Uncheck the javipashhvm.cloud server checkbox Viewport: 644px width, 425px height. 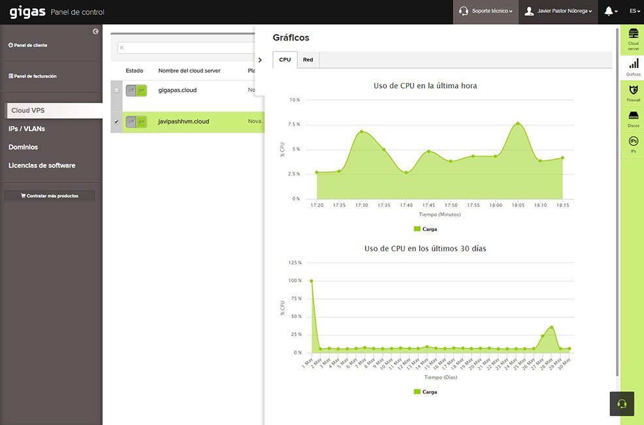click(116, 121)
